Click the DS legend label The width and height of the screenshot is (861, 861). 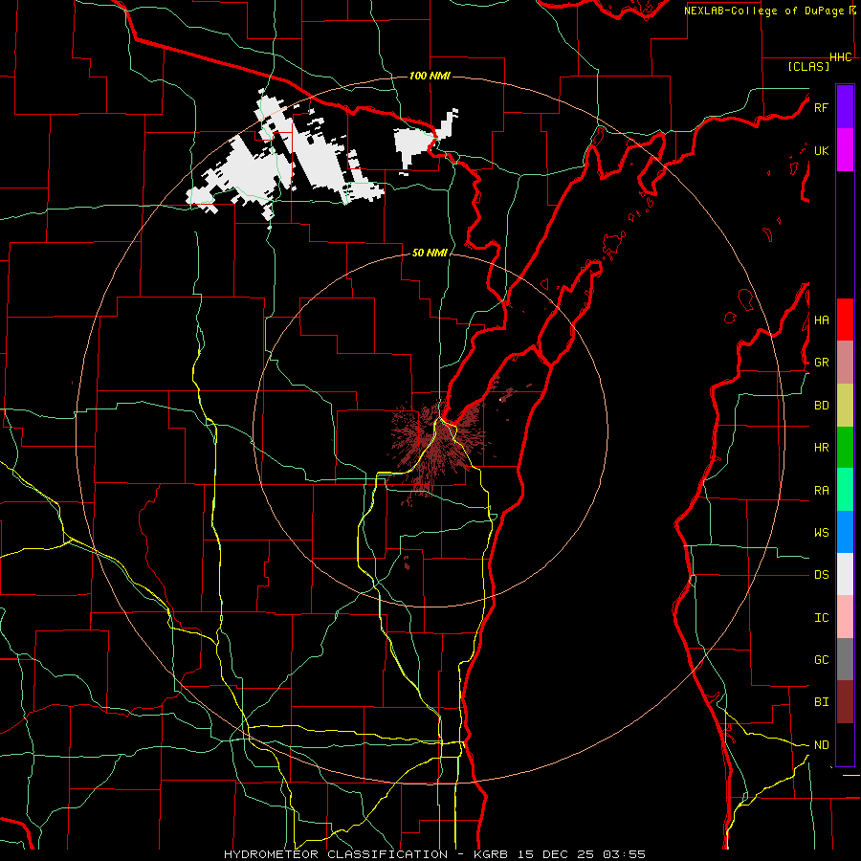click(x=821, y=574)
